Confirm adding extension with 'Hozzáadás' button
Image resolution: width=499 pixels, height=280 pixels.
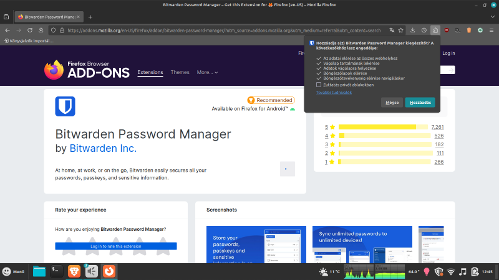[420, 103]
